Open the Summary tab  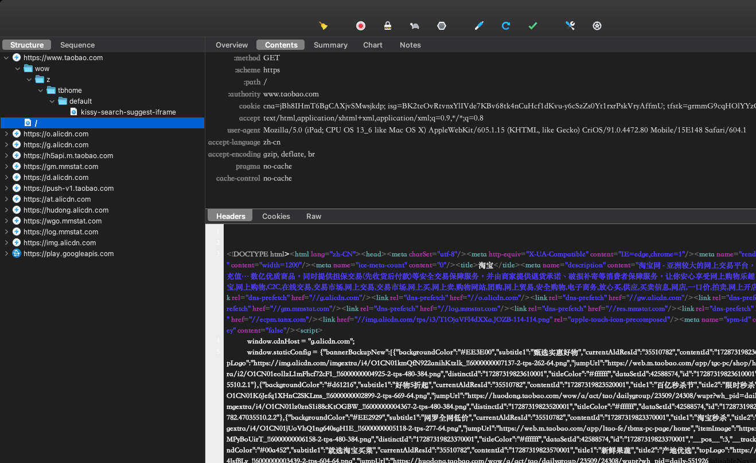tap(330, 45)
